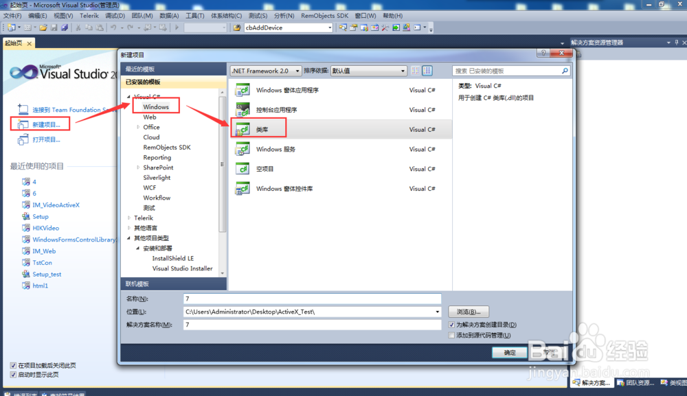Click the 解决方案名称(M) input field

312,325
